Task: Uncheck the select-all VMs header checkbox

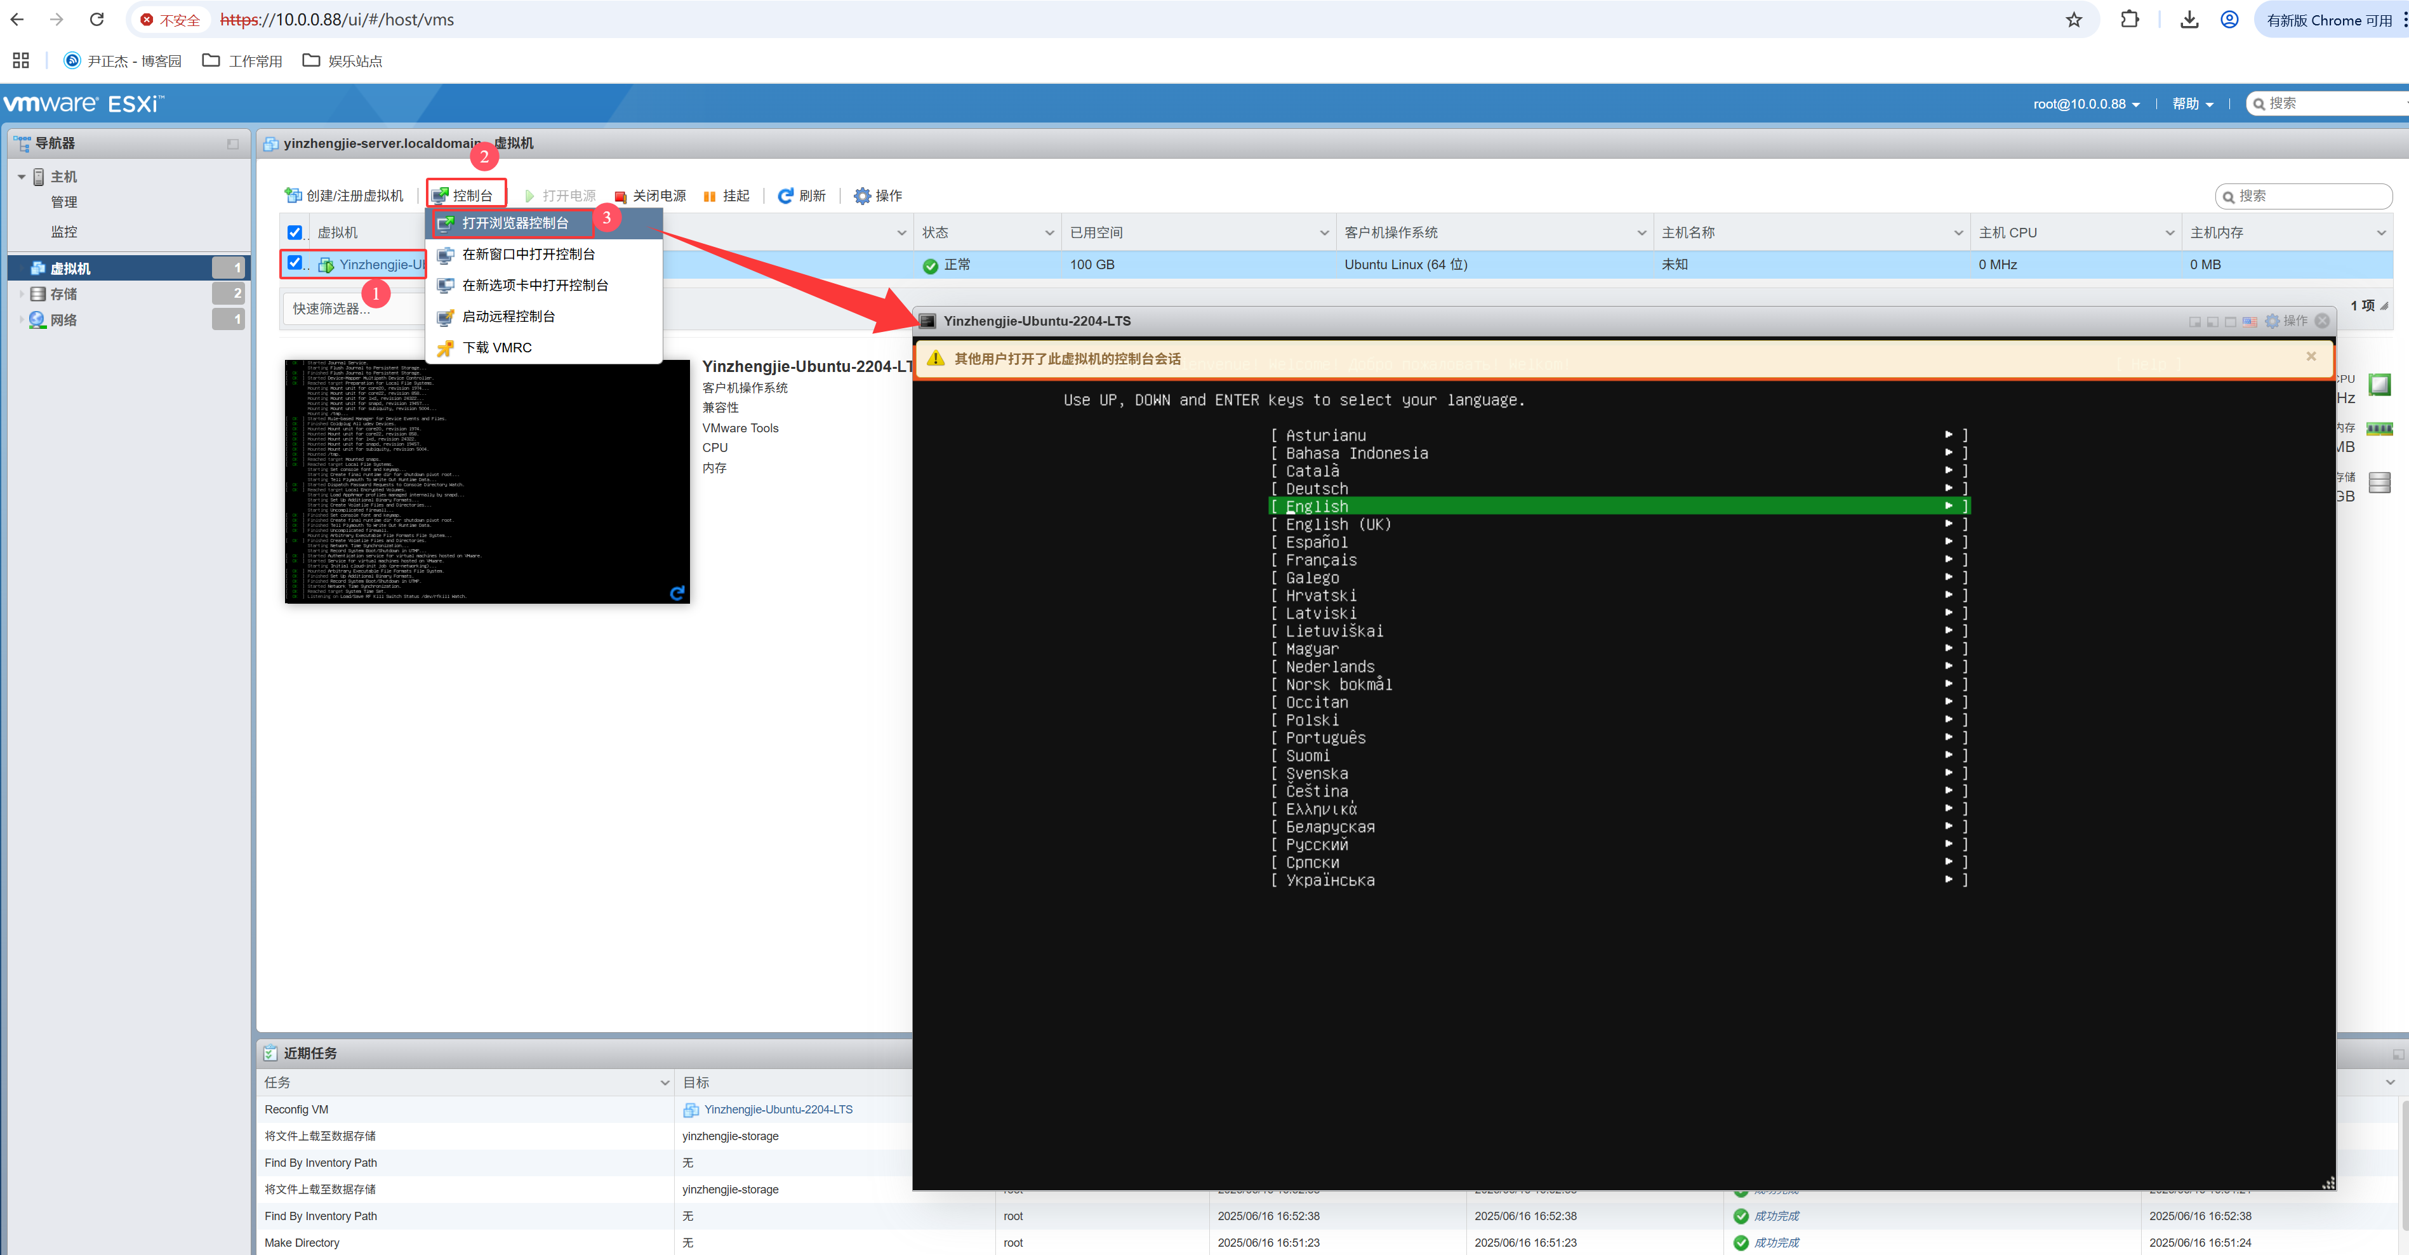Action: coord(295,232)
